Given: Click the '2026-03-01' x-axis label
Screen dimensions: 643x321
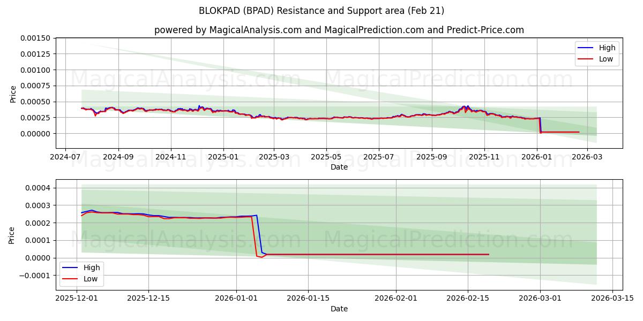Looking at the screenshot, I should (x=540, y=299).
